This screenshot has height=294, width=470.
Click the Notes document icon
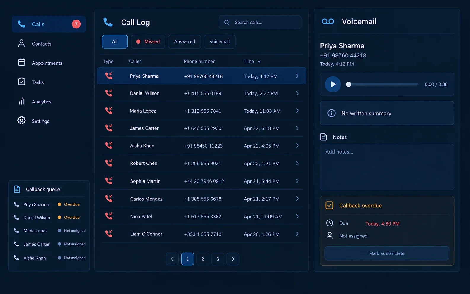[x=324, y=137]
